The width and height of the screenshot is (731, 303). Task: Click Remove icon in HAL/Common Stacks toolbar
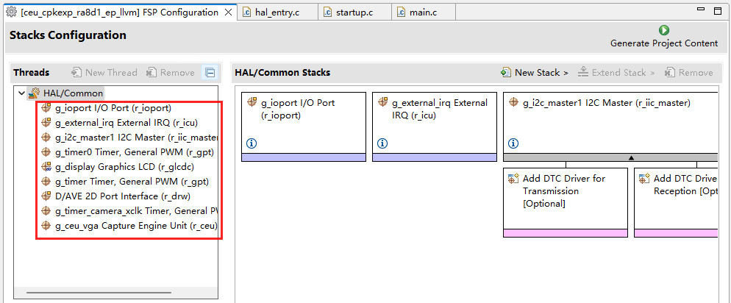[x=671, y=72]
